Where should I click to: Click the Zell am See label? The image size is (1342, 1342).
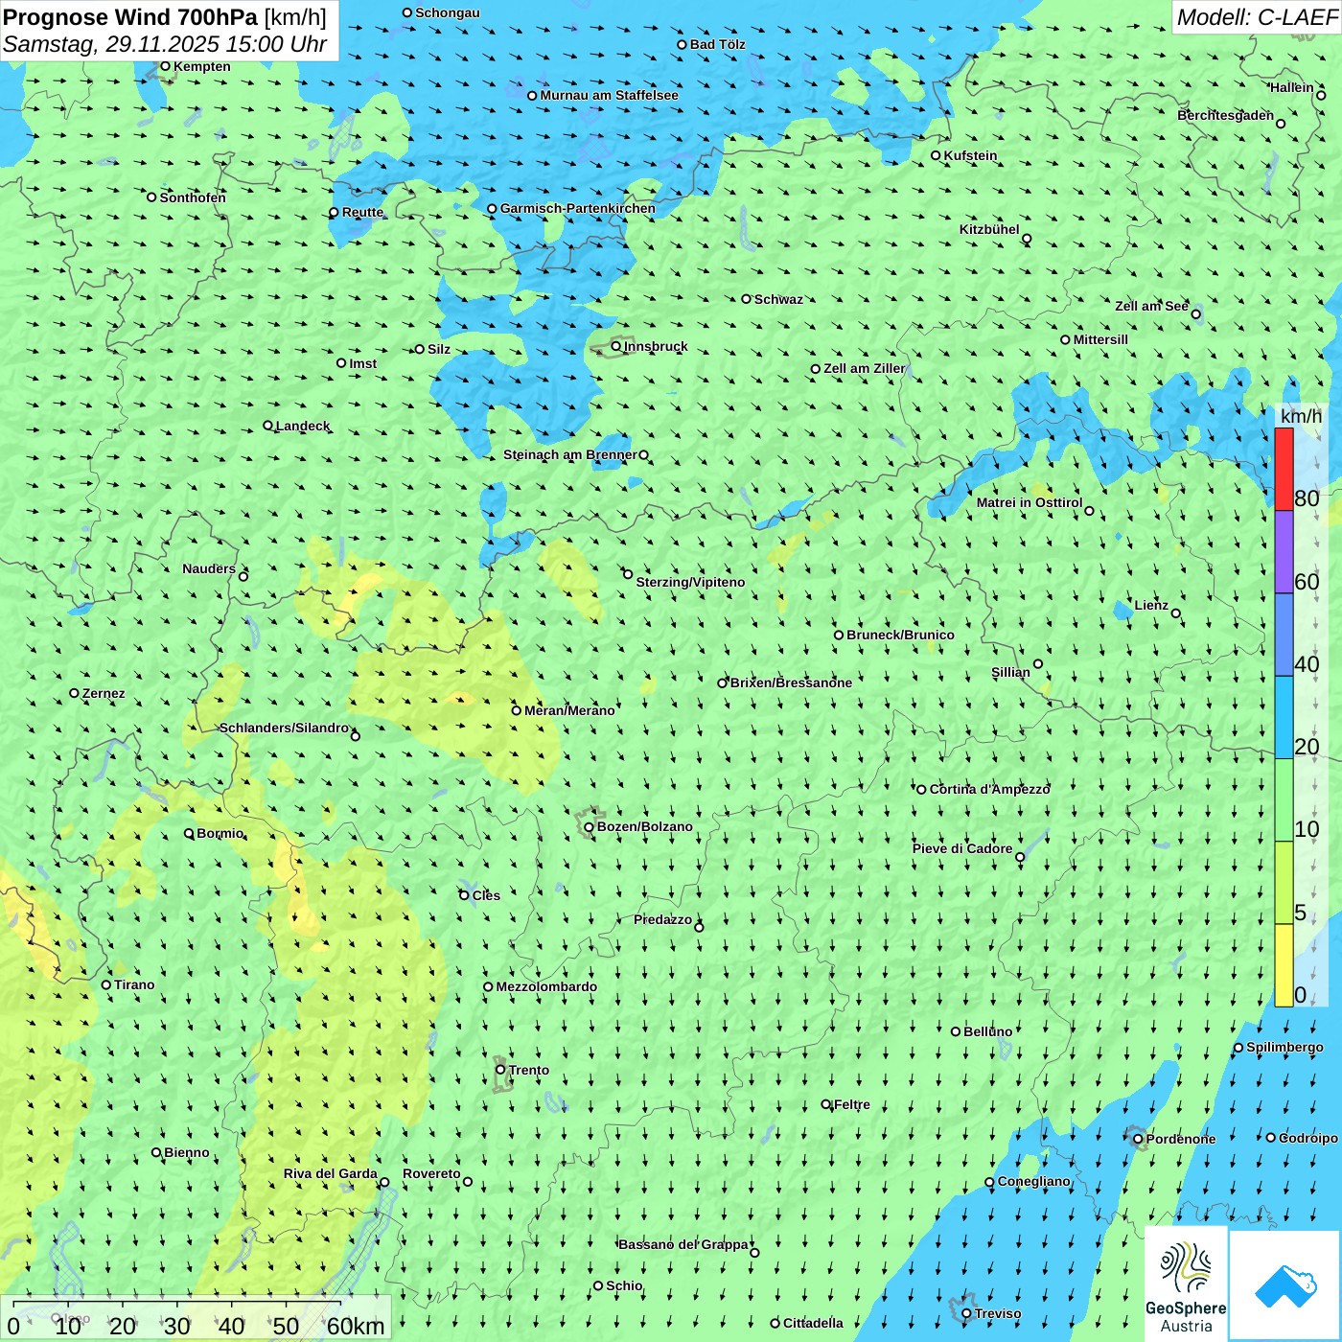click(x=1151, y=306)
